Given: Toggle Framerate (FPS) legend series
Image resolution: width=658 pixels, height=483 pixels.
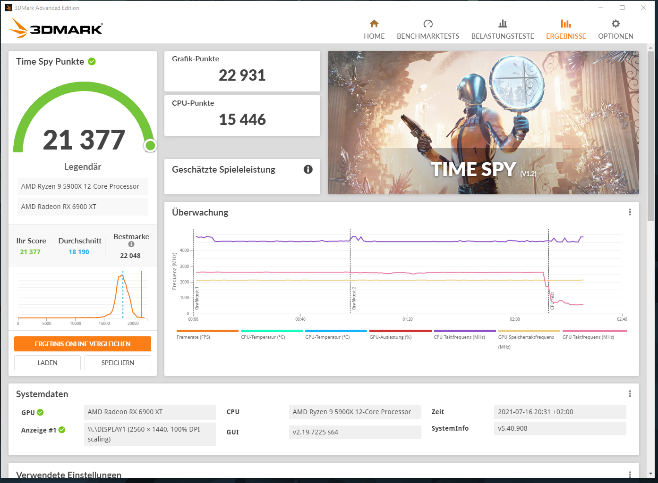Looking at the screenshot, I should [x=207, y=334].
